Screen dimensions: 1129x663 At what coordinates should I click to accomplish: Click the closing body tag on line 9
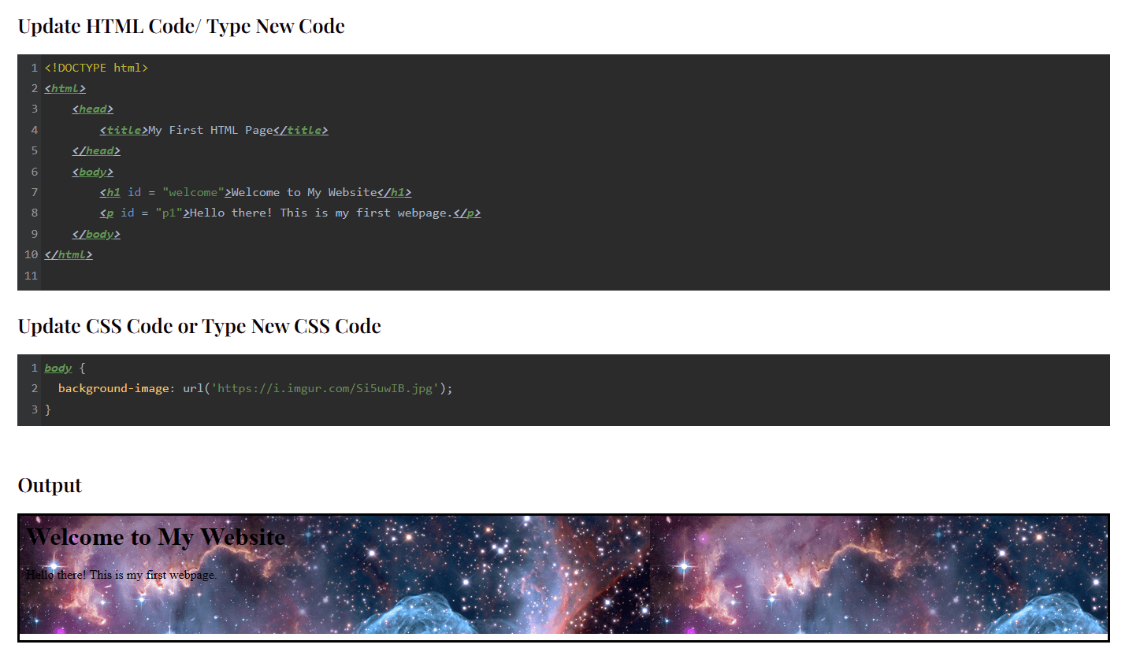tap(95, 233)
